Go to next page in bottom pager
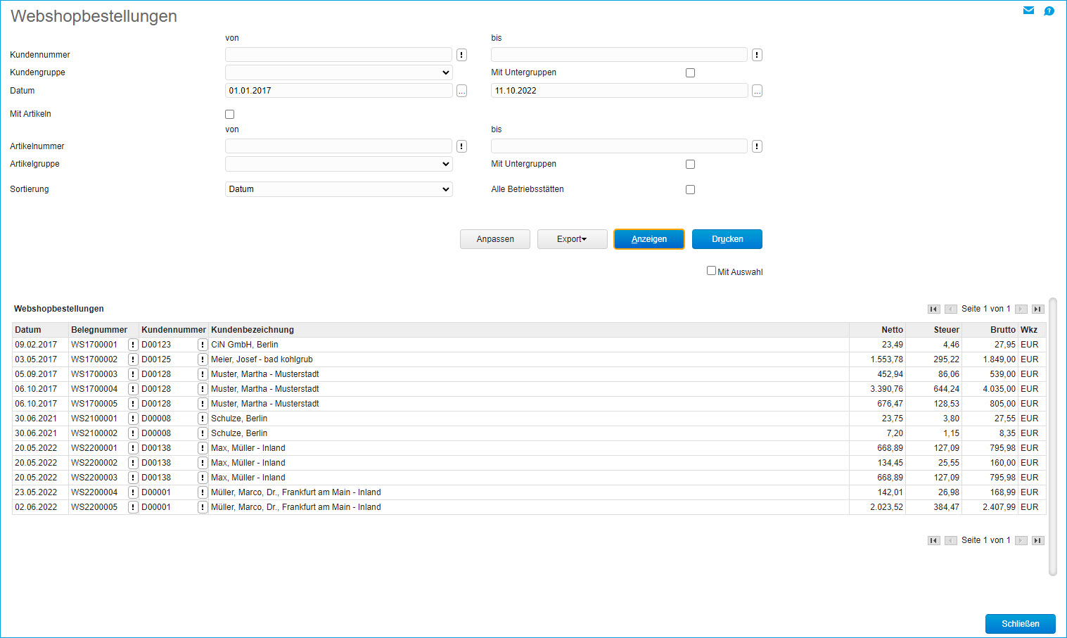The width and height of the screenshot is (1067, 638). [1021, 540]
